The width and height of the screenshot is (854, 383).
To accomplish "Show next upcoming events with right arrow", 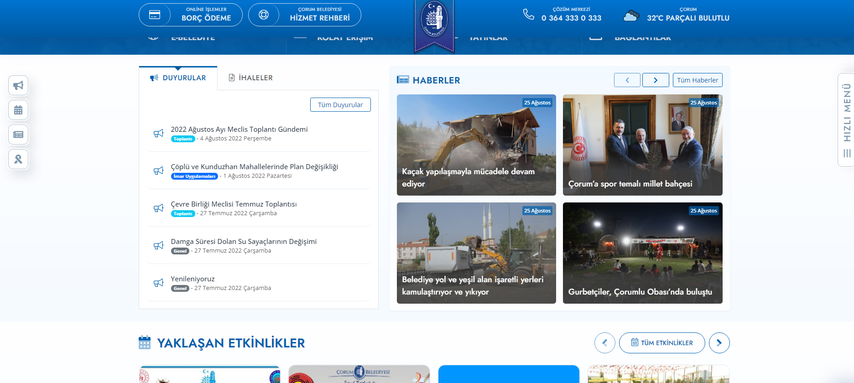I will (719, 343).
